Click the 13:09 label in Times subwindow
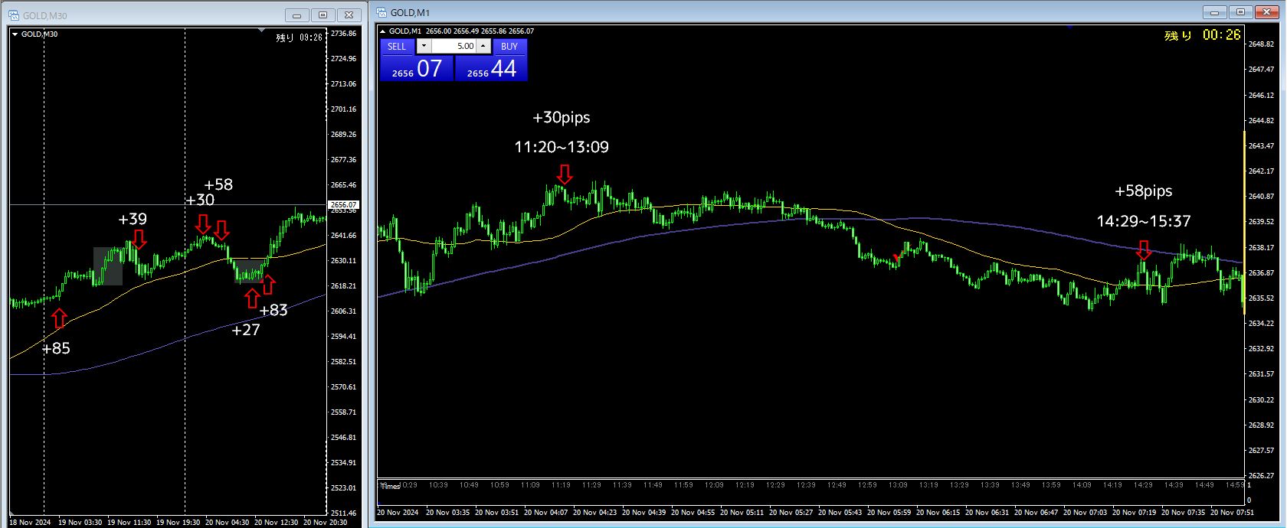This screenshot has height=528, width=1287. tap(898, 485)
